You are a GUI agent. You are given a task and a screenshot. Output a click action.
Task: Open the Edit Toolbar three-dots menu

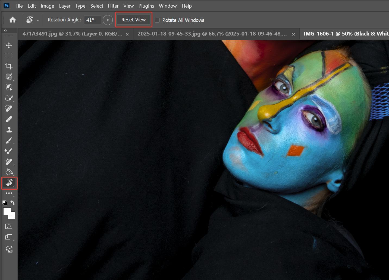[x=9, y=193]
